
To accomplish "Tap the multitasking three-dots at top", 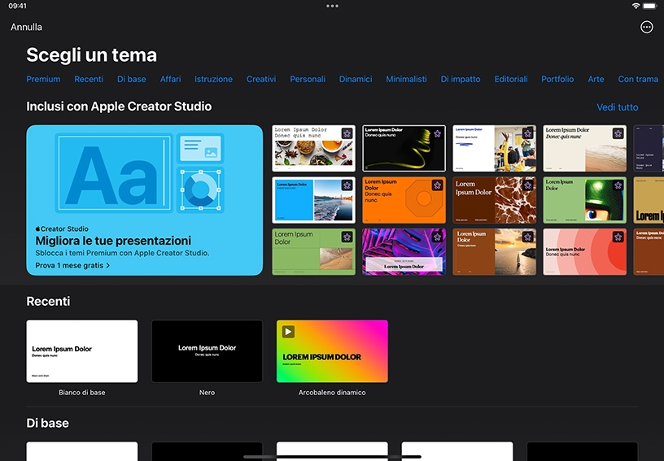I will coord(332,6).
